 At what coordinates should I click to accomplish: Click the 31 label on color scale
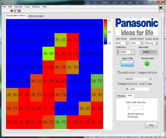click(x=109, y=21)
